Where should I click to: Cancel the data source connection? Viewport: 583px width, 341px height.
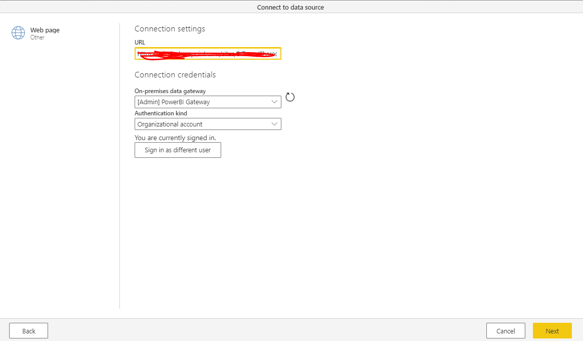pyautogui.click(x=506, y=330)
